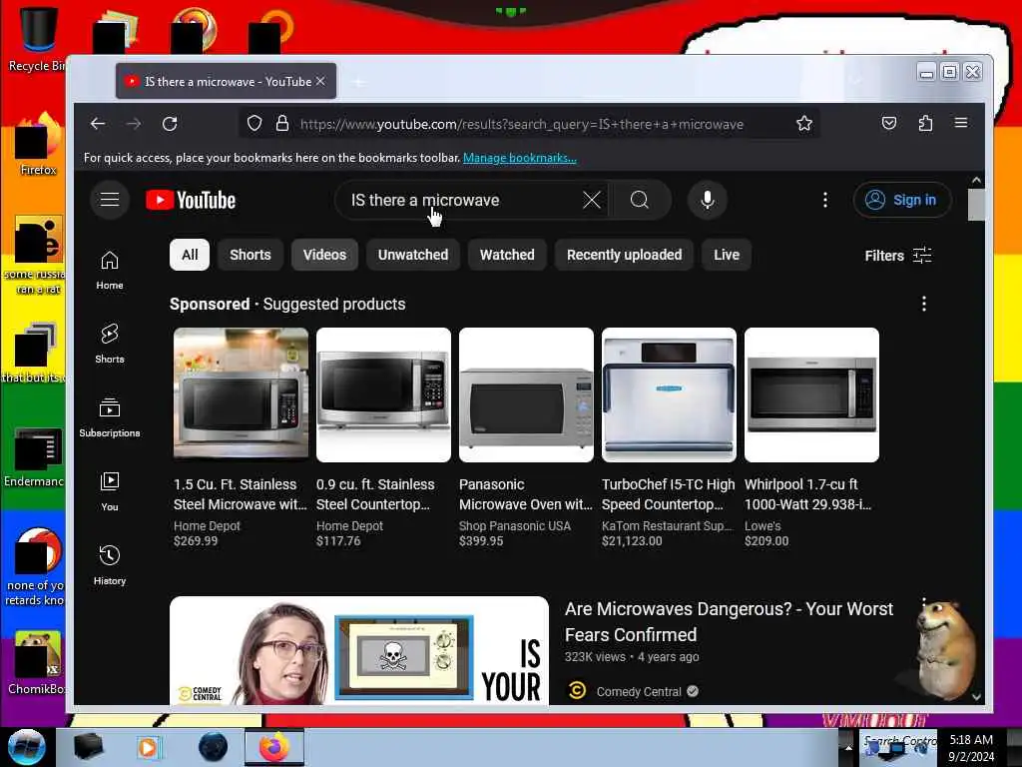Screen dimensions: 1022x767
Task: Click Firefox forward arrow
Action: point(134,123)
